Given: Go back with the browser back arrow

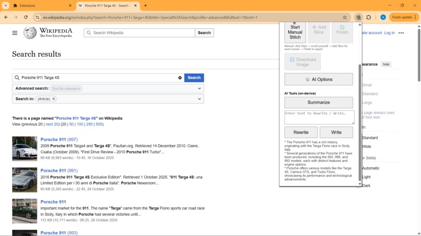Looking at the screenshot, I should [x=6, y=17].
